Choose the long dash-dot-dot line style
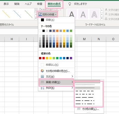 (87, 104)
